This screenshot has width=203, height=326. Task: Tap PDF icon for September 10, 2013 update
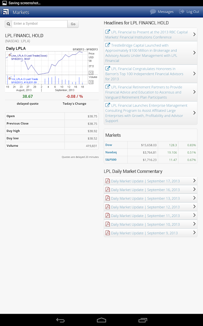coord(108,224)
